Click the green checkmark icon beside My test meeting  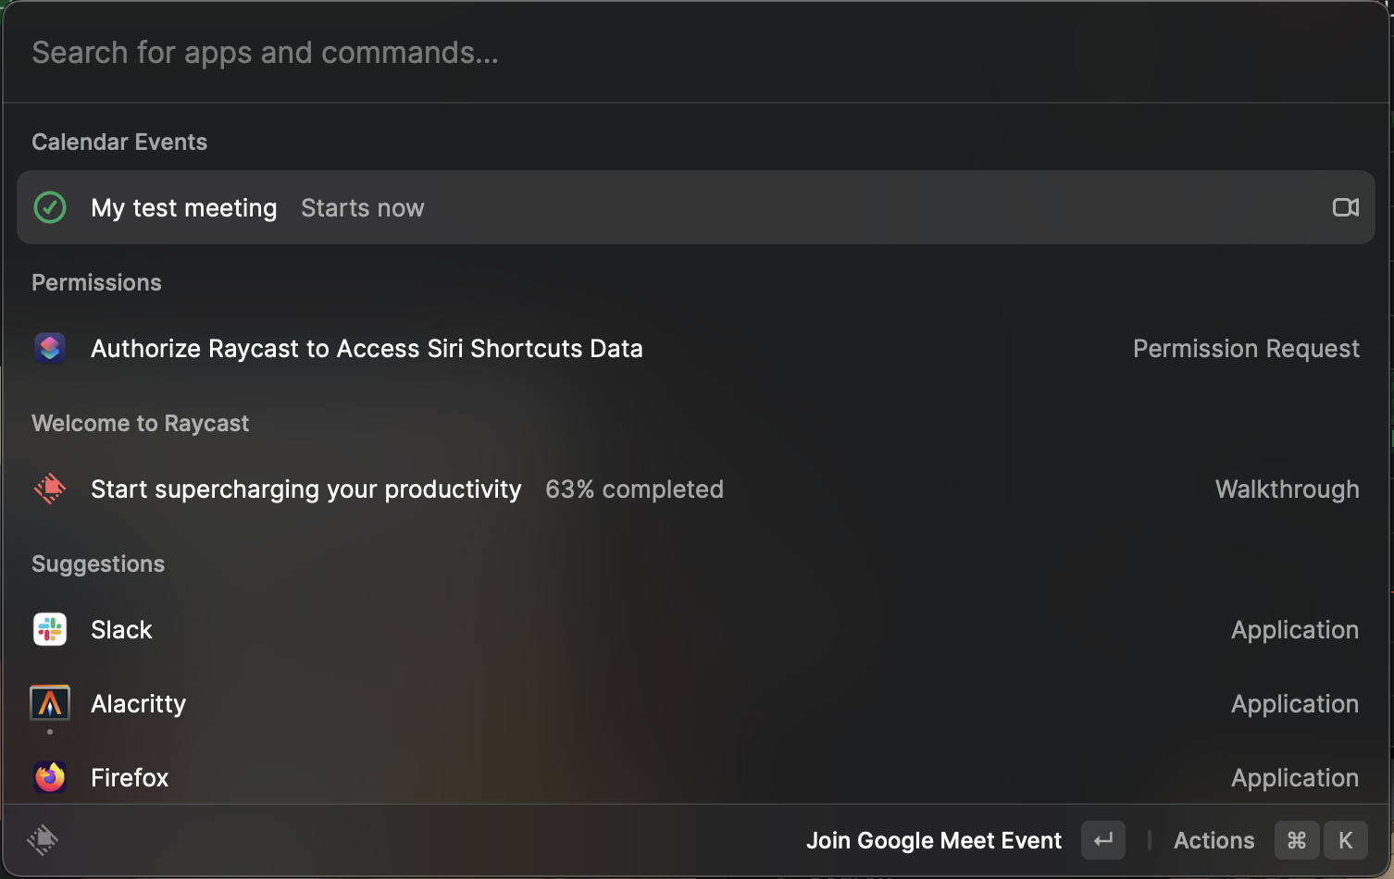[x=50, y=207]
